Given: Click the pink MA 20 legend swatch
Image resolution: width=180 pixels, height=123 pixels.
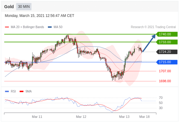Looking at the screenshot, I should click(7, 27).
